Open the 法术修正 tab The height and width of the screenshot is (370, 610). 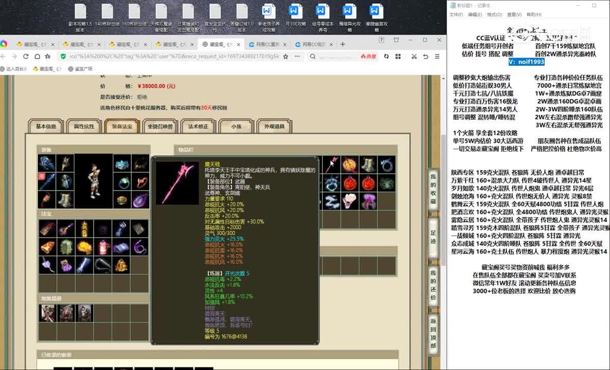(x=199, y=126)
